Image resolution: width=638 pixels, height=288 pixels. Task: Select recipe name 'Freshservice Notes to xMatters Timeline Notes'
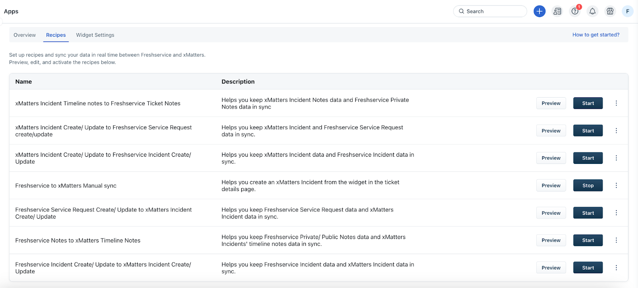78,241
